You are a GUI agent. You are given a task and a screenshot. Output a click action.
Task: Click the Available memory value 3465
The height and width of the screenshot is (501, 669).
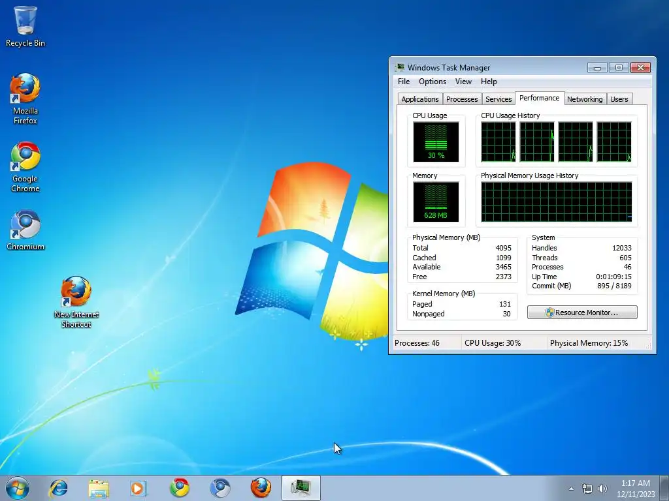(x=504, y=267)
